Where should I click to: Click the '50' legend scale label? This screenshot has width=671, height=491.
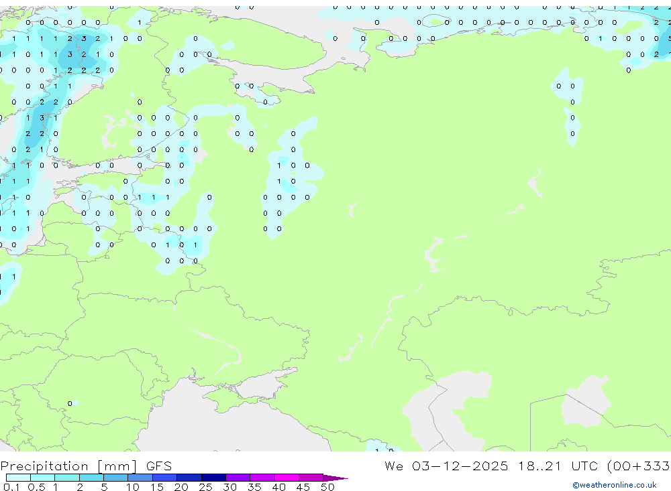pyautogui.click(x=327, y=487)
